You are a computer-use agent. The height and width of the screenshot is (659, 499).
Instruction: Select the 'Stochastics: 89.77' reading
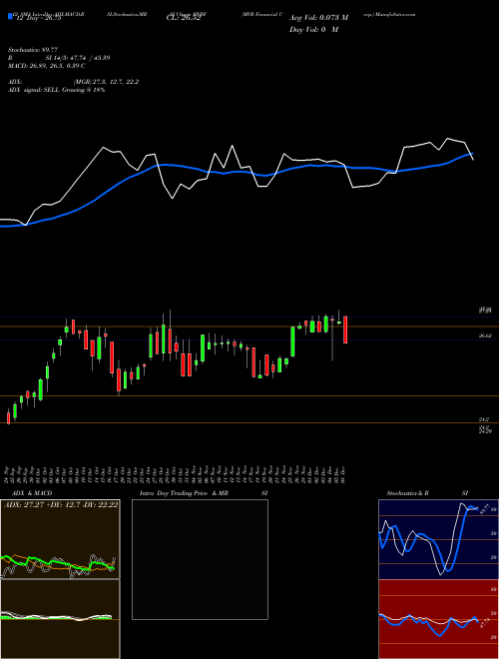33,50
